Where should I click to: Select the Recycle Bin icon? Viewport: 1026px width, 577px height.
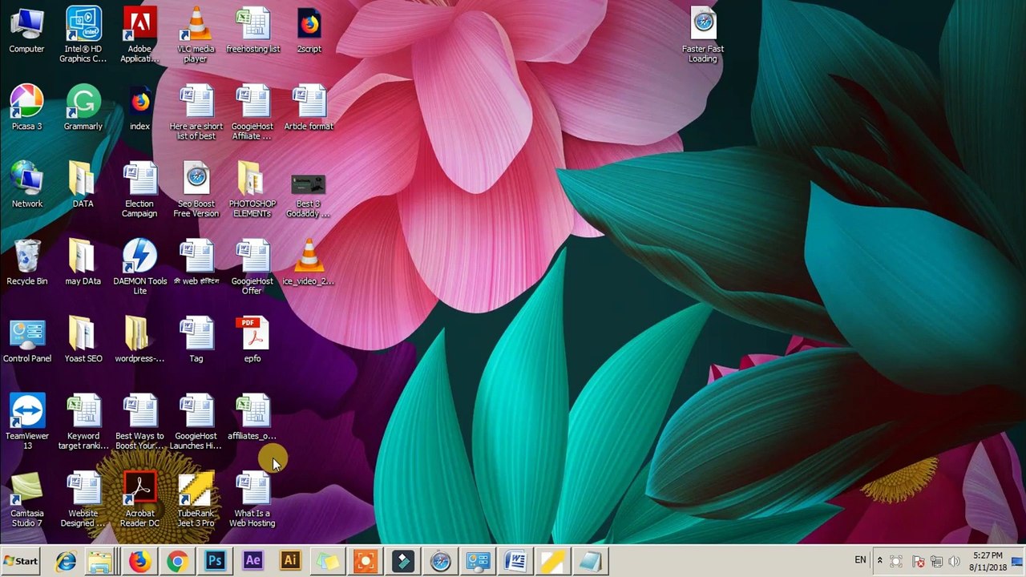point(26,263)
